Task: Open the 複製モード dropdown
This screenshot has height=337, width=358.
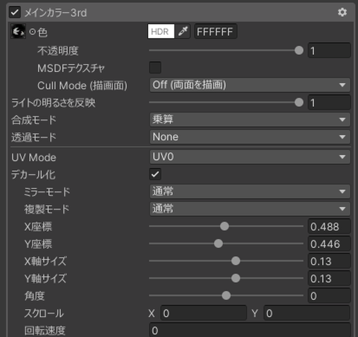Action: (x=250, y=209)
